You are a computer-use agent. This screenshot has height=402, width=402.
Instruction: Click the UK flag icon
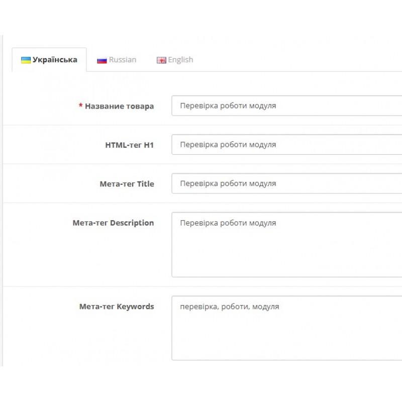[161, 60]
